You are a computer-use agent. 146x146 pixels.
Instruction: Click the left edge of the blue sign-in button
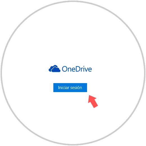tap(54, 88)
